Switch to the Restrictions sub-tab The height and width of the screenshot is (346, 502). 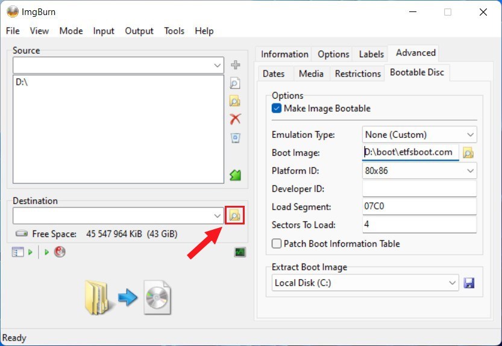pyautogui.click(x=358, y=73)
